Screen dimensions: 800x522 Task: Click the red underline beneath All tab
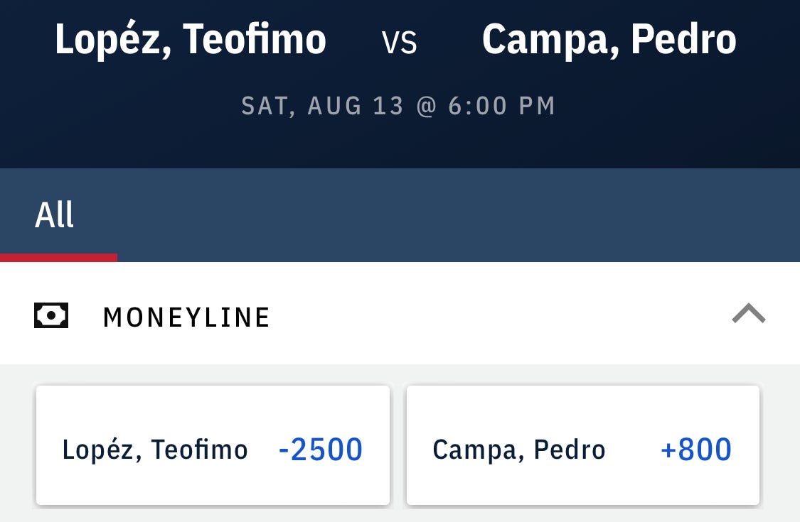coord(58,258)
